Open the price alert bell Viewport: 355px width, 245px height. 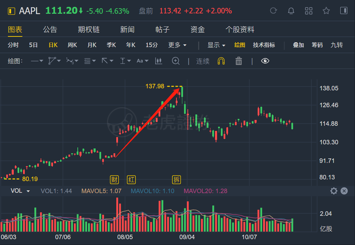pyautogui.click(x=291, y=11)
